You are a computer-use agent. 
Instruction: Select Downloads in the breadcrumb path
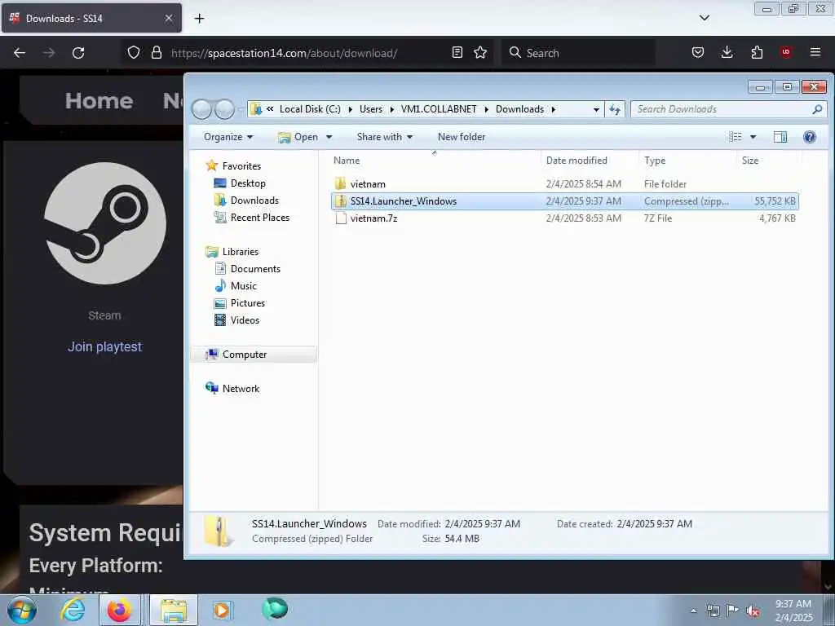click(x=519, y=109)
